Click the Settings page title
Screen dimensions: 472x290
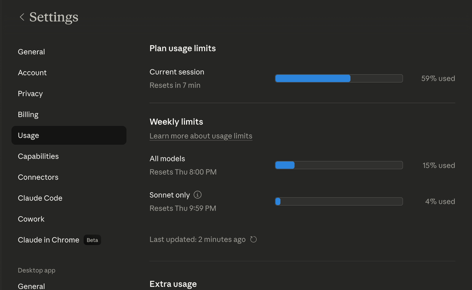pos(54,17)
